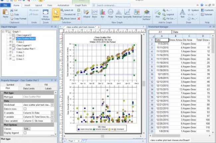The width and height of the screenshot is (216, 143).
Task: Collapse the Plot Options section
Action: coord(2,125)
